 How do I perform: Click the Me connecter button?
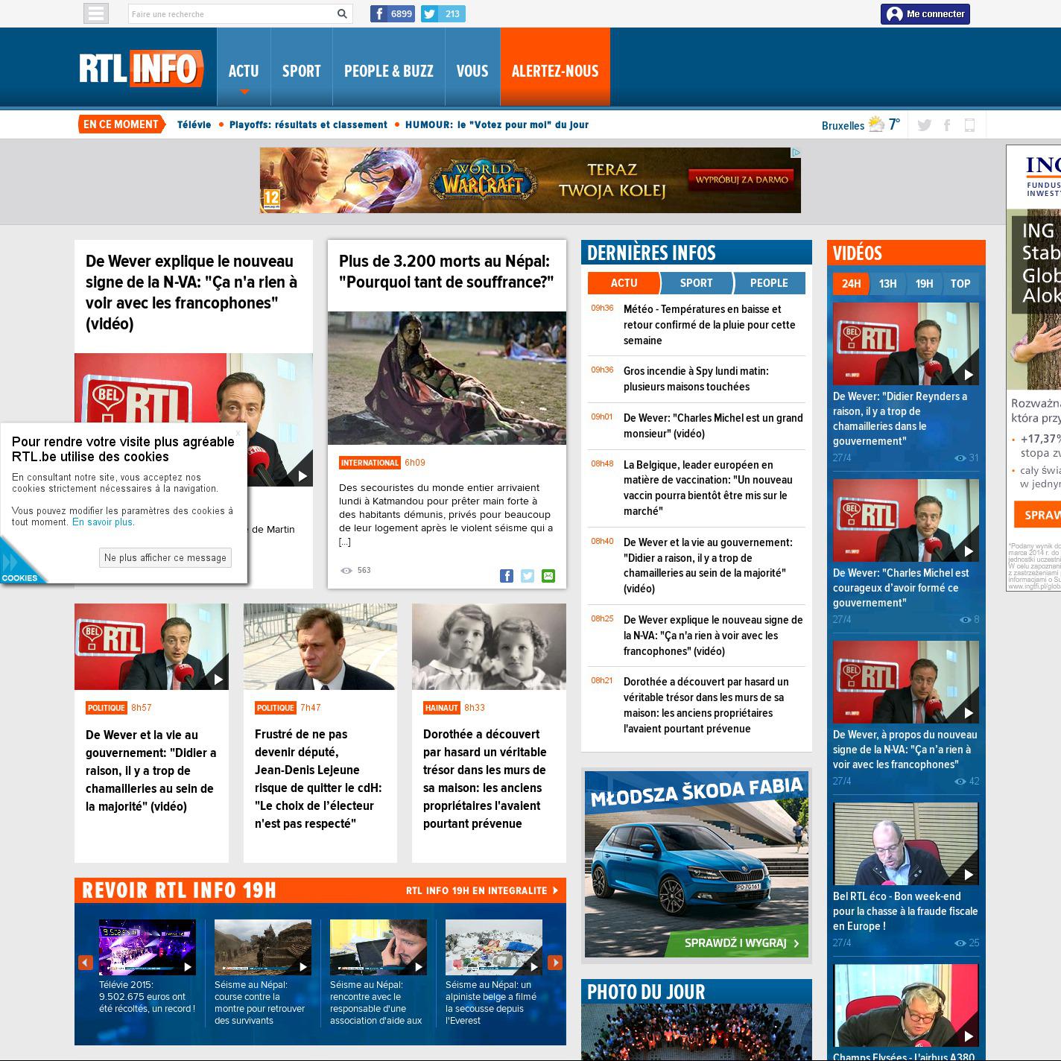click(x=925, y=14)
